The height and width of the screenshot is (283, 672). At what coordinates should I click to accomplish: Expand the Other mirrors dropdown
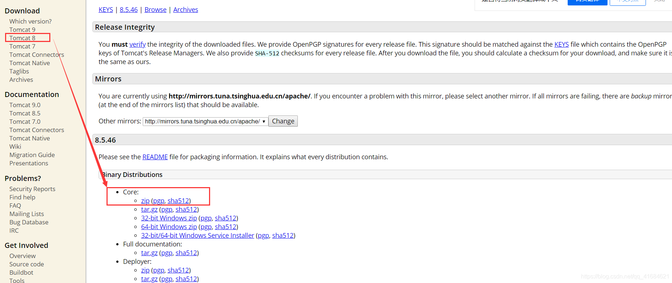[x=205, y=122]
